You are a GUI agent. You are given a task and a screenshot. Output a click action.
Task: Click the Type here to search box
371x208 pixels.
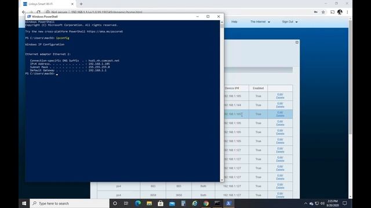[x=70, y=203]
